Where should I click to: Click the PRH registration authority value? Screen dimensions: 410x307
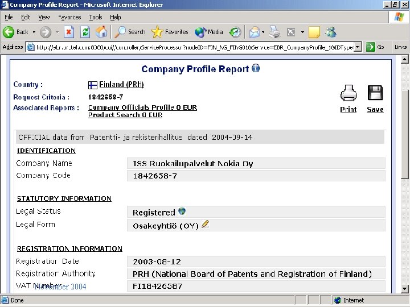[x=252, y=274]
